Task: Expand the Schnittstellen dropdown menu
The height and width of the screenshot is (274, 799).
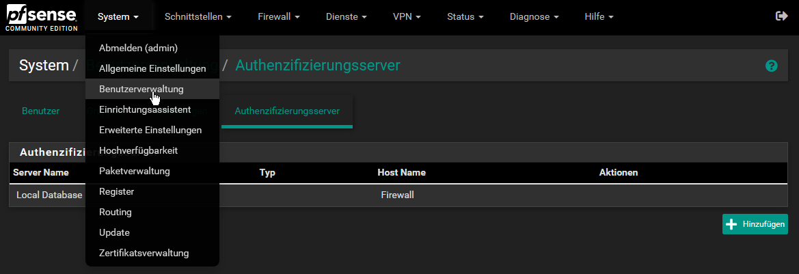Action: [x=198, y=17]
